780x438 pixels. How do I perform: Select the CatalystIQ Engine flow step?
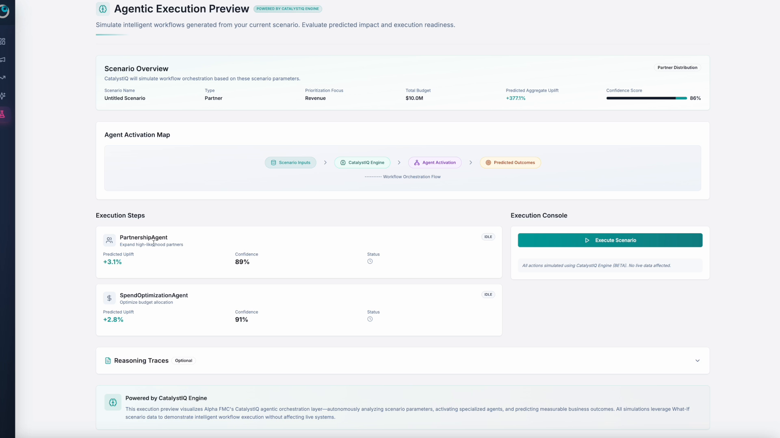(x=362, y=163)
